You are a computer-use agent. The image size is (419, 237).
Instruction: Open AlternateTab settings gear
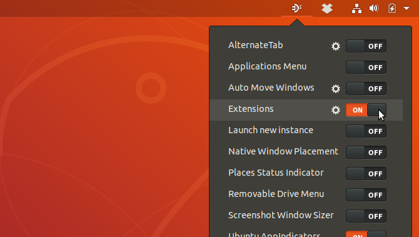click(336, 46)
